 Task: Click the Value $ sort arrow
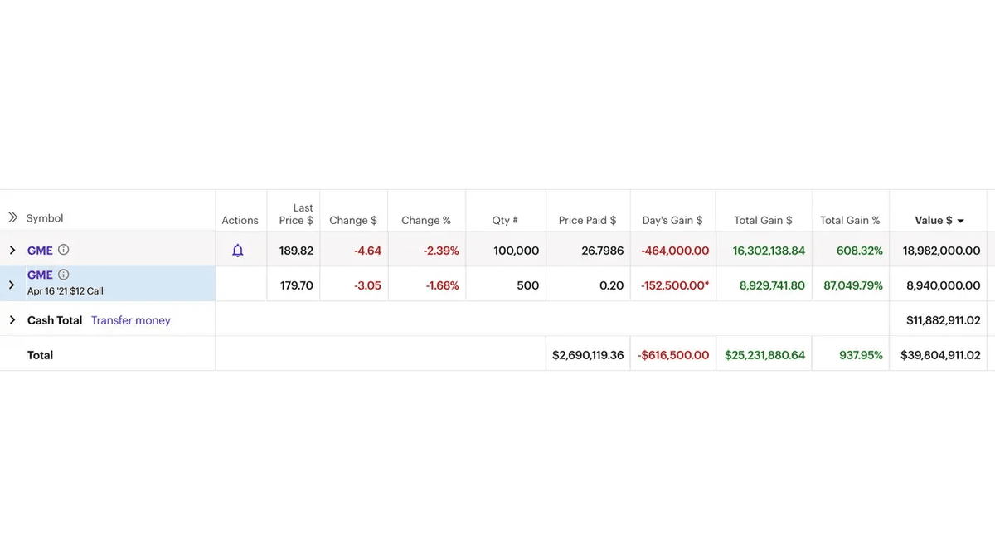point(961,221)
